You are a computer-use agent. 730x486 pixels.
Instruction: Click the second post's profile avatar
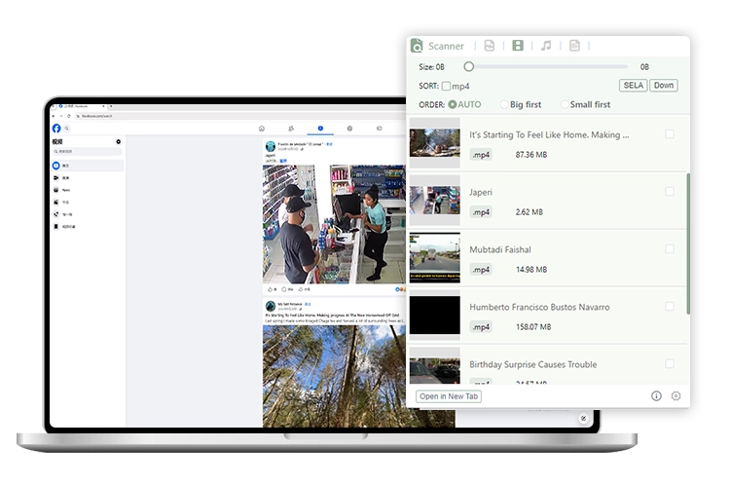pos(270,306)
